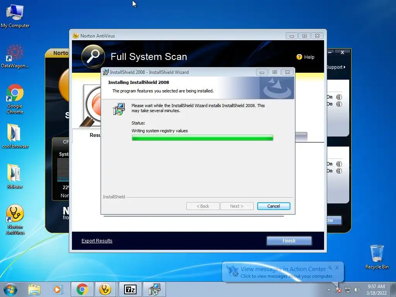Open the Release folder on desktop
396x297 pixels.
point(15,176)
